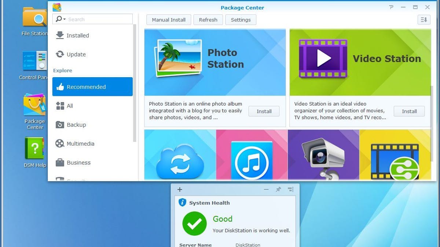Open the Surveillance camera package tile
Screen dimensions: 440x247
click(x=323, y=156)
